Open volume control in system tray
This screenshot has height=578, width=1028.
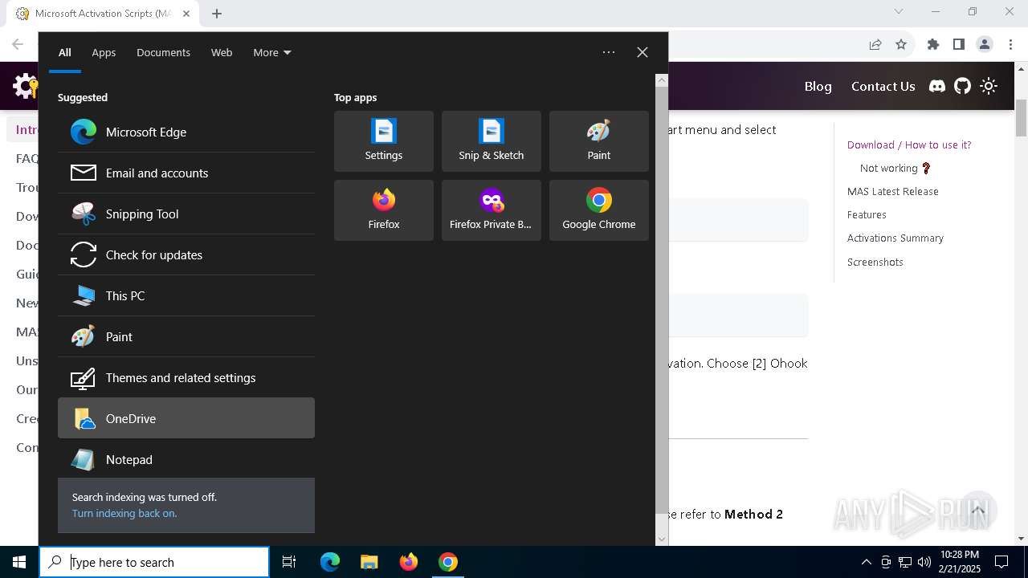[924, 562]
